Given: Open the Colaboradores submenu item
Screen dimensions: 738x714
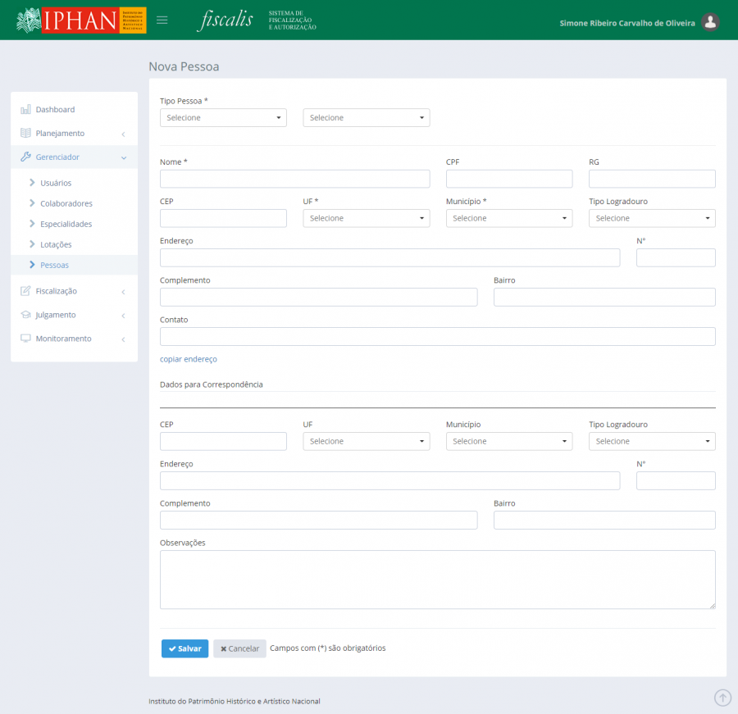Looking at the screenshot, I should click(66, 204).
